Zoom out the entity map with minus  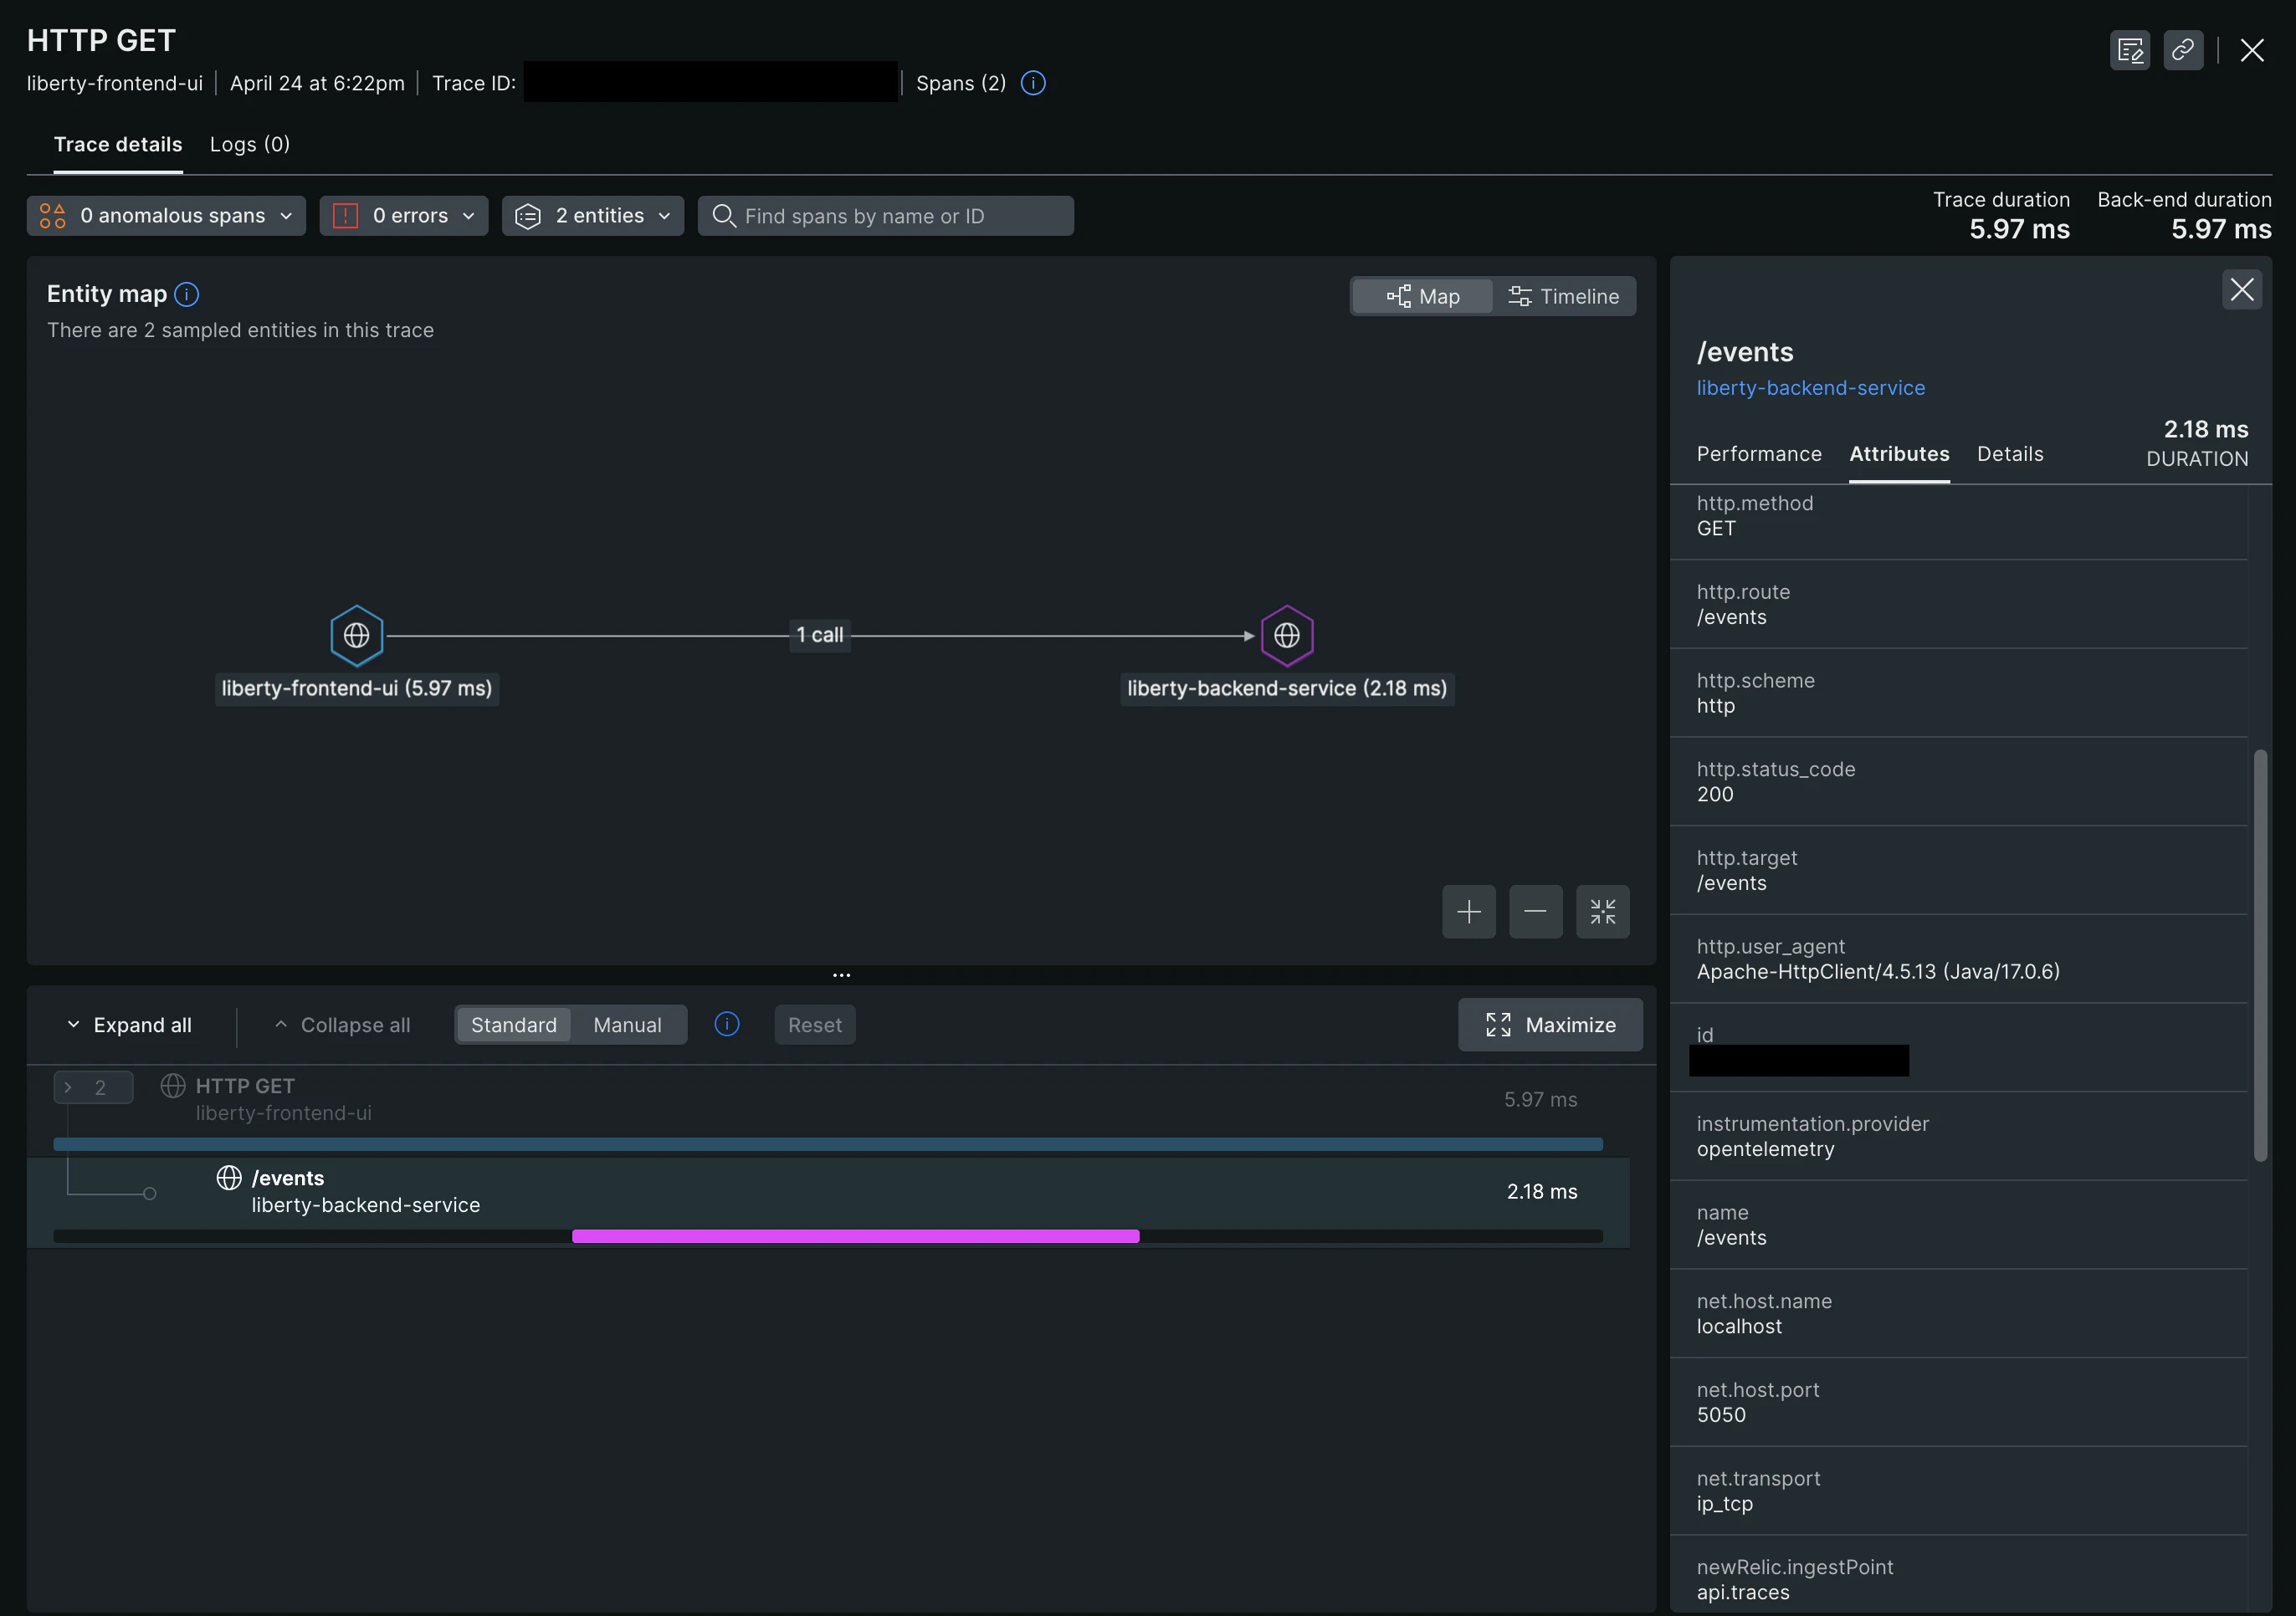pyautogui.click(x=1535, y=912)
